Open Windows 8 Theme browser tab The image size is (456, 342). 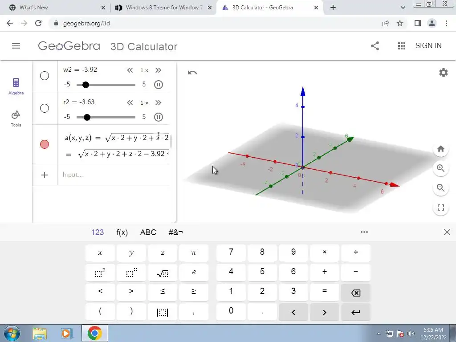coord(164,8)
